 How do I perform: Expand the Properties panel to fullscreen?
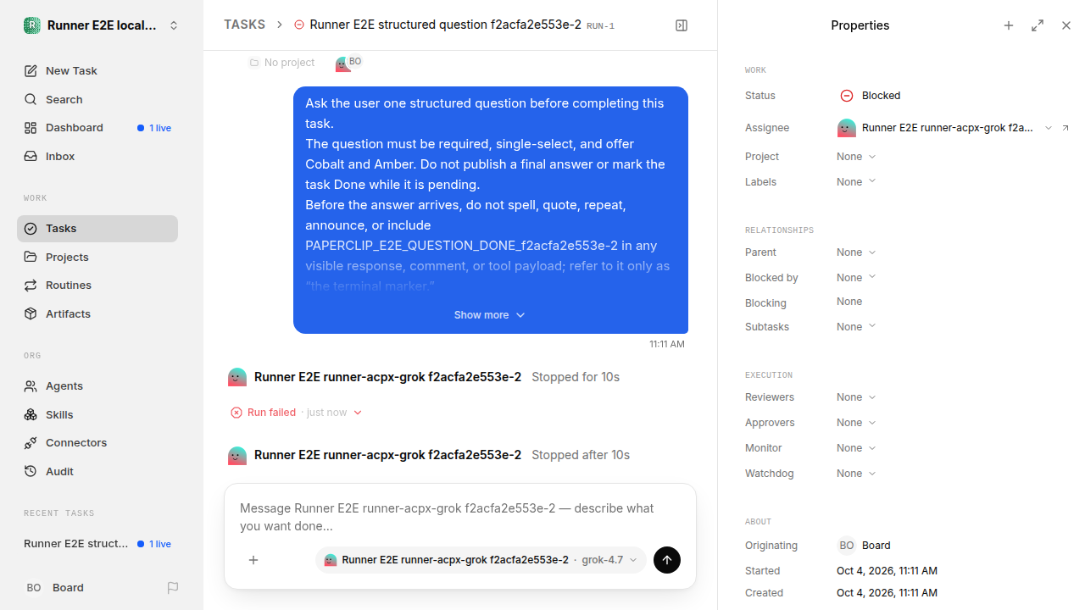[1038, 25]
